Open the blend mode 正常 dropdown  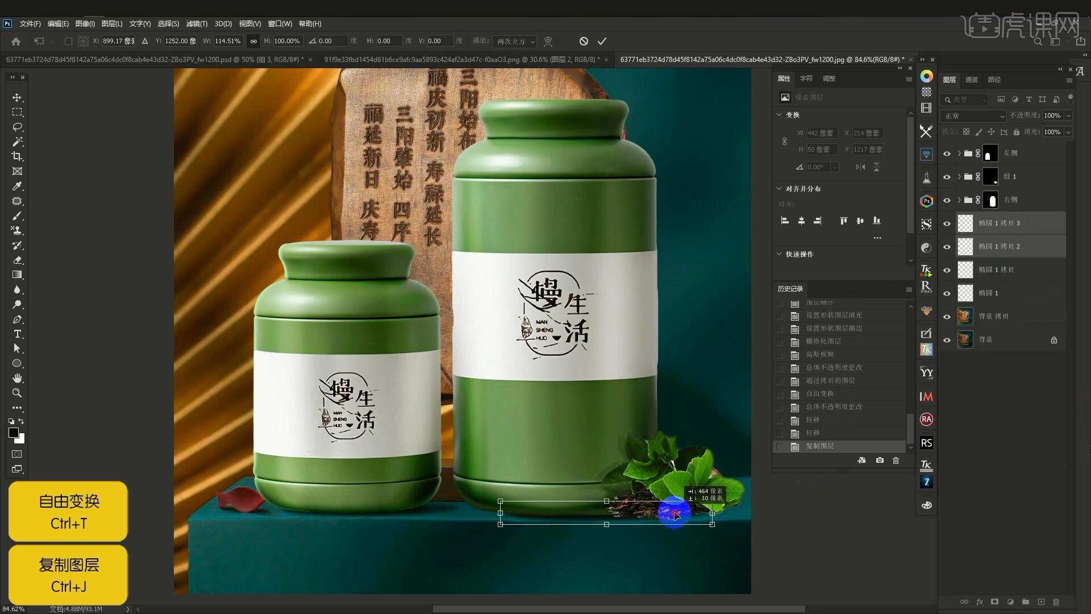[x=974, y=116]
